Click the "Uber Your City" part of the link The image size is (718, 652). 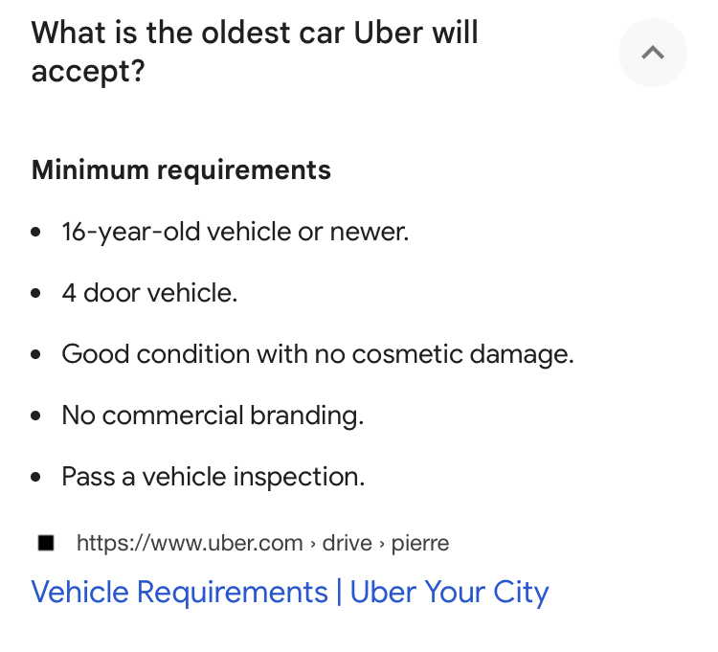(x=449, y=592)
